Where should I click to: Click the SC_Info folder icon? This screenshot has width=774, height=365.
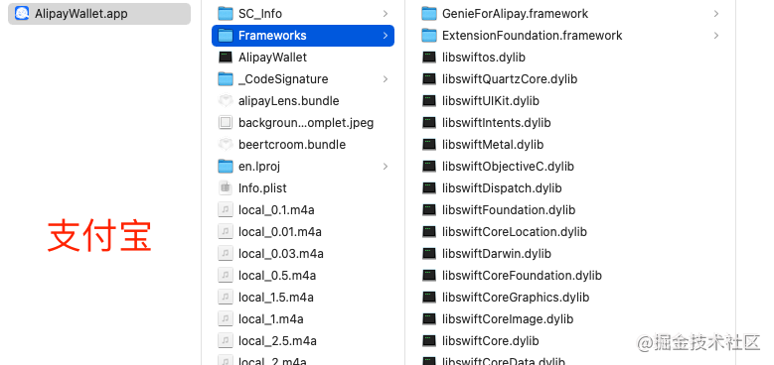click(x=226, y=13)
